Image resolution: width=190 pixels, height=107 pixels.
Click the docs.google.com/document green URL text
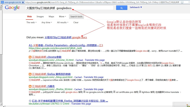55,48
